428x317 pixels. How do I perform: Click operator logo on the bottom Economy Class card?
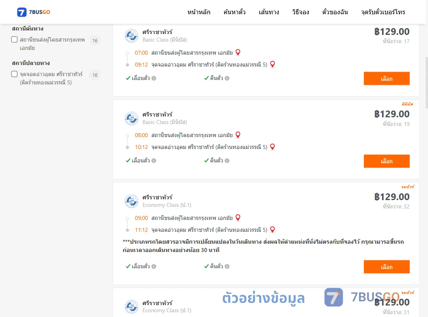coord(132,307)
